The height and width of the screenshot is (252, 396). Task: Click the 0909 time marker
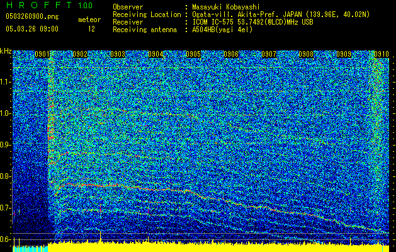(x=344, y=54)
